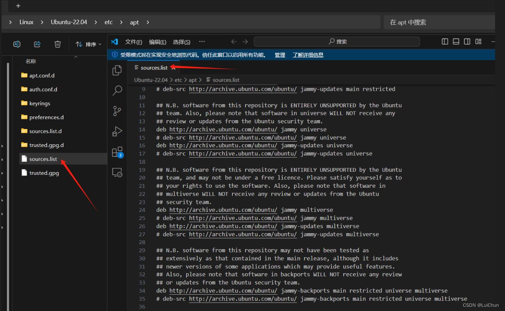Click the rename icon in file explorer toolbar
The width and height of the screenshot is (505, 311).
pyautogui.click(x=17, y=44)
